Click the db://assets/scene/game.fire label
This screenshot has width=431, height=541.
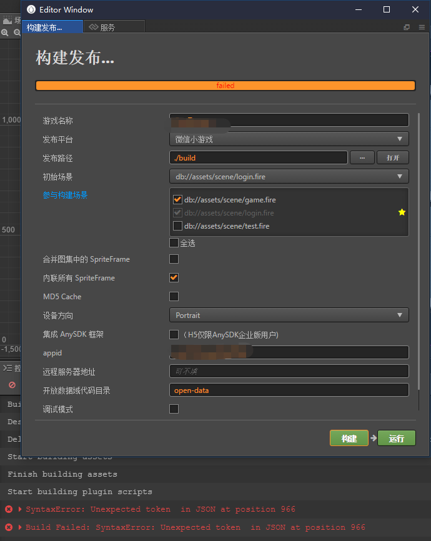[x=230, y=200]
